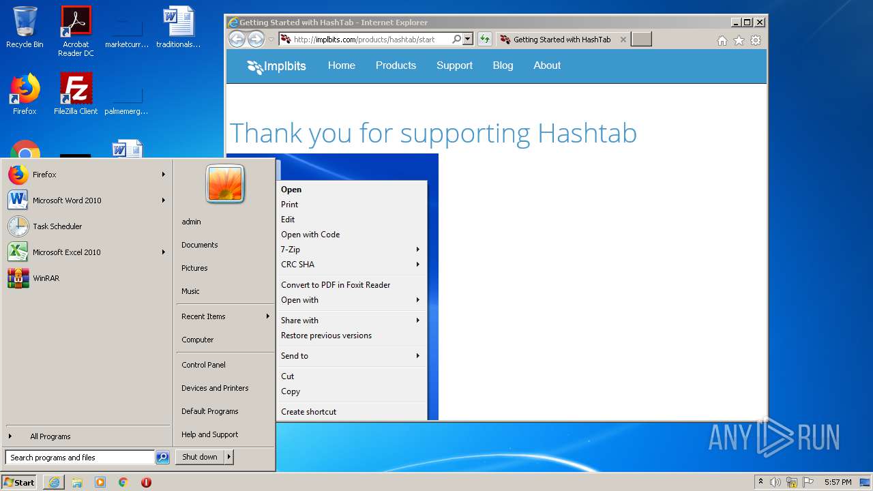The image size is (873, 491).
Task: Click the Start button
Action: (x=19, y=482)
